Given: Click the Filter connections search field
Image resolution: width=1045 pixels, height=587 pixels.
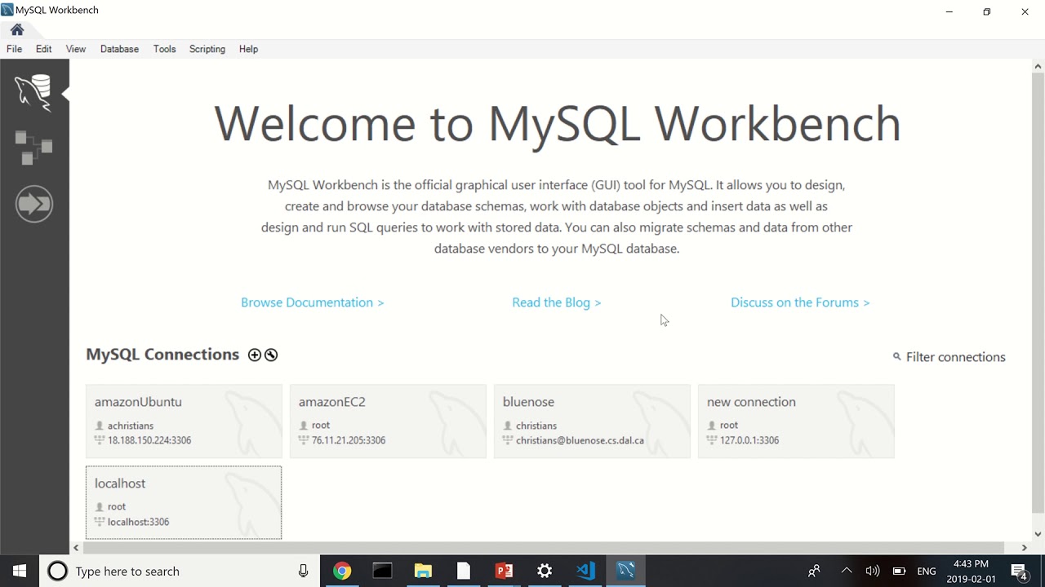Looking at the screenshot, I should (949, 357).
